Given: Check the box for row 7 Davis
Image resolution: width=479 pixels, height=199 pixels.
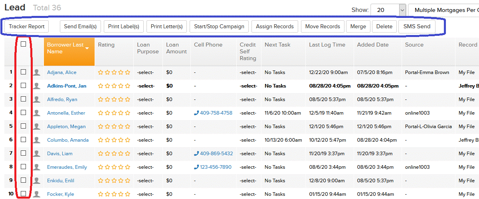Looking at the screenshot, I should tap(24, 153).
